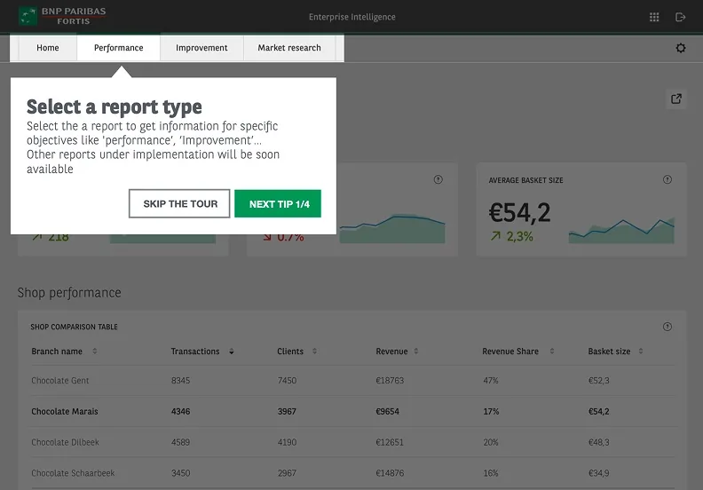The width and height of the screenshot is (703, 490).
Task: Sort by Revenue column arrows
Action: [x=416, y=351]
